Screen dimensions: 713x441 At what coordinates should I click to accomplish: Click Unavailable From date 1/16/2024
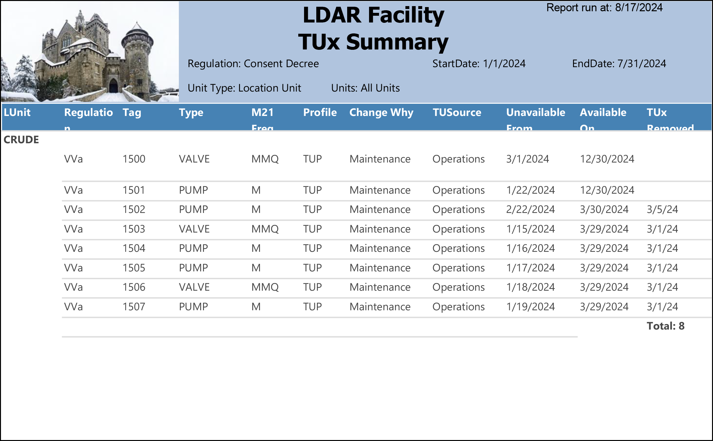[x=531, y=248]
